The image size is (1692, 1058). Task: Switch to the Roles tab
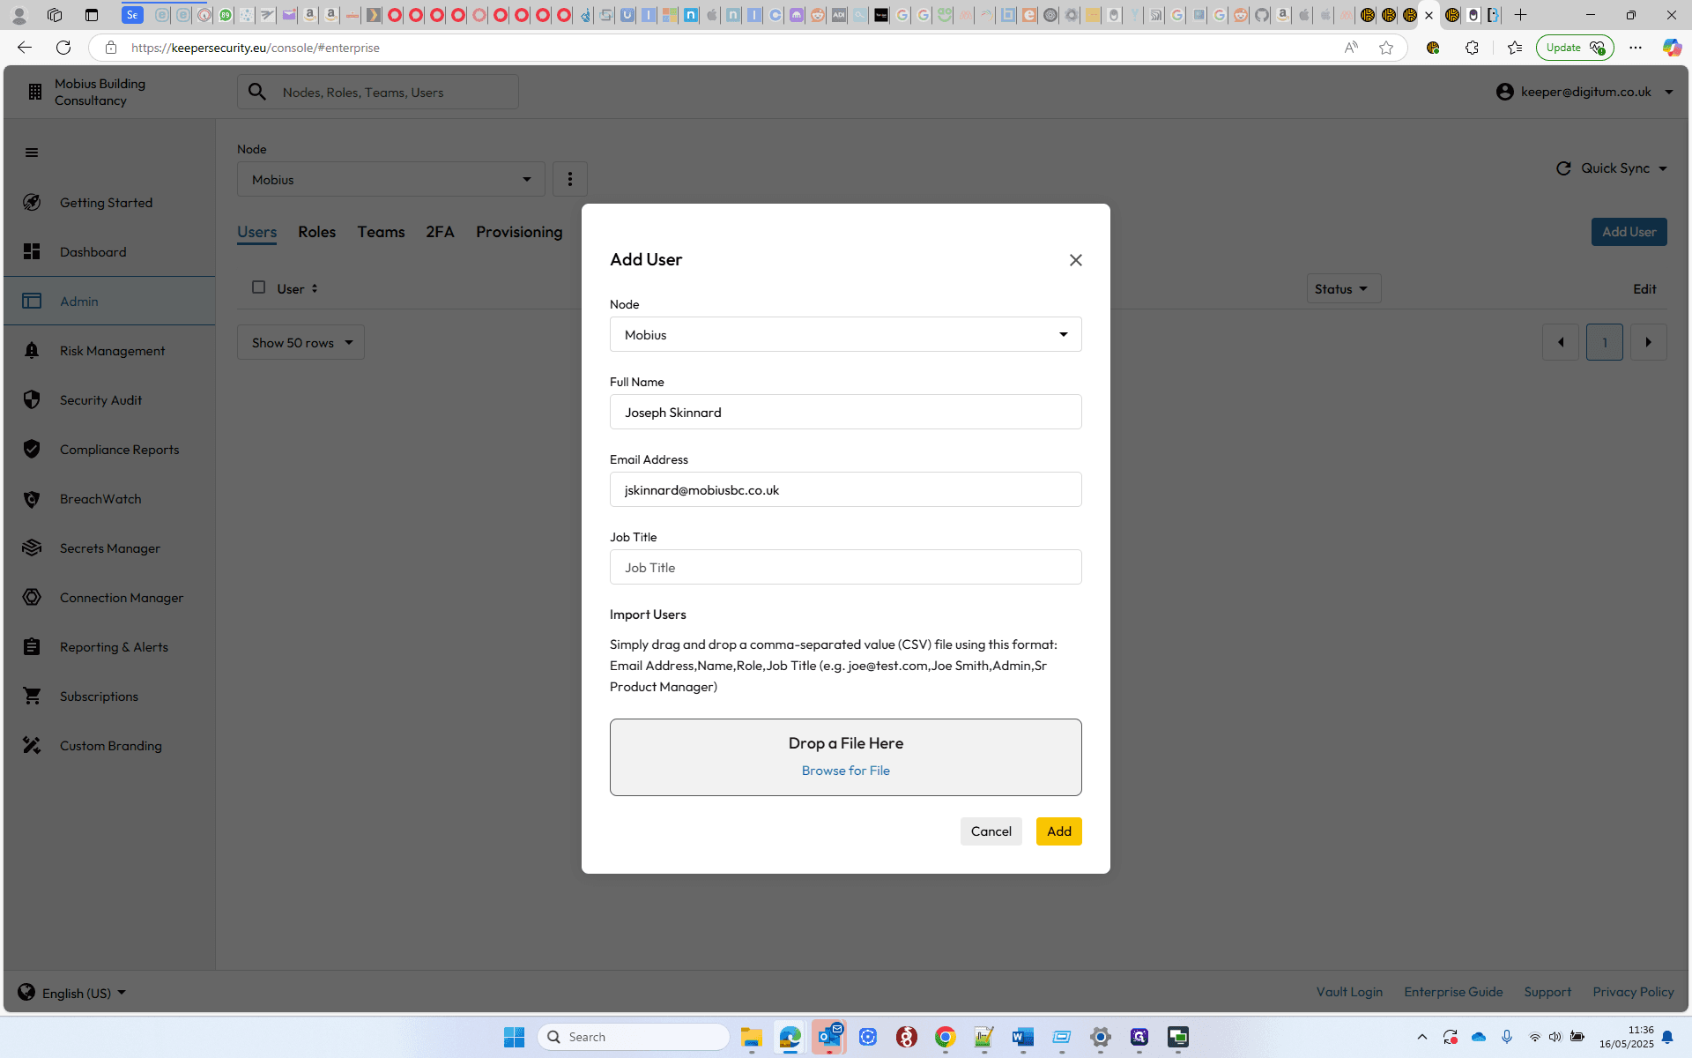[x=316, y=232]
